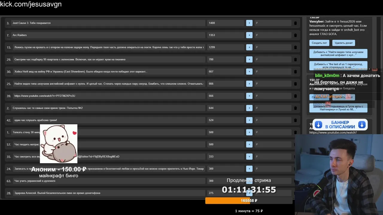Add points to lot number 29

coord(249,59)
